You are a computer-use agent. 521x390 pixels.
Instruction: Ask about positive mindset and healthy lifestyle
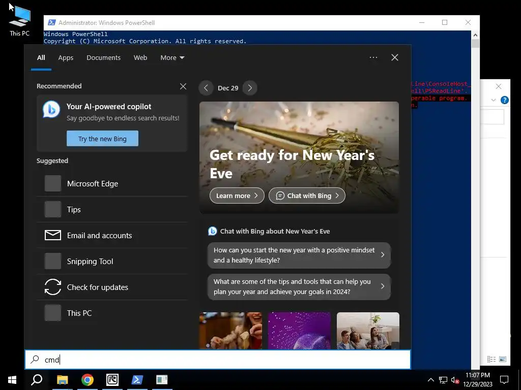click(299, 255)
